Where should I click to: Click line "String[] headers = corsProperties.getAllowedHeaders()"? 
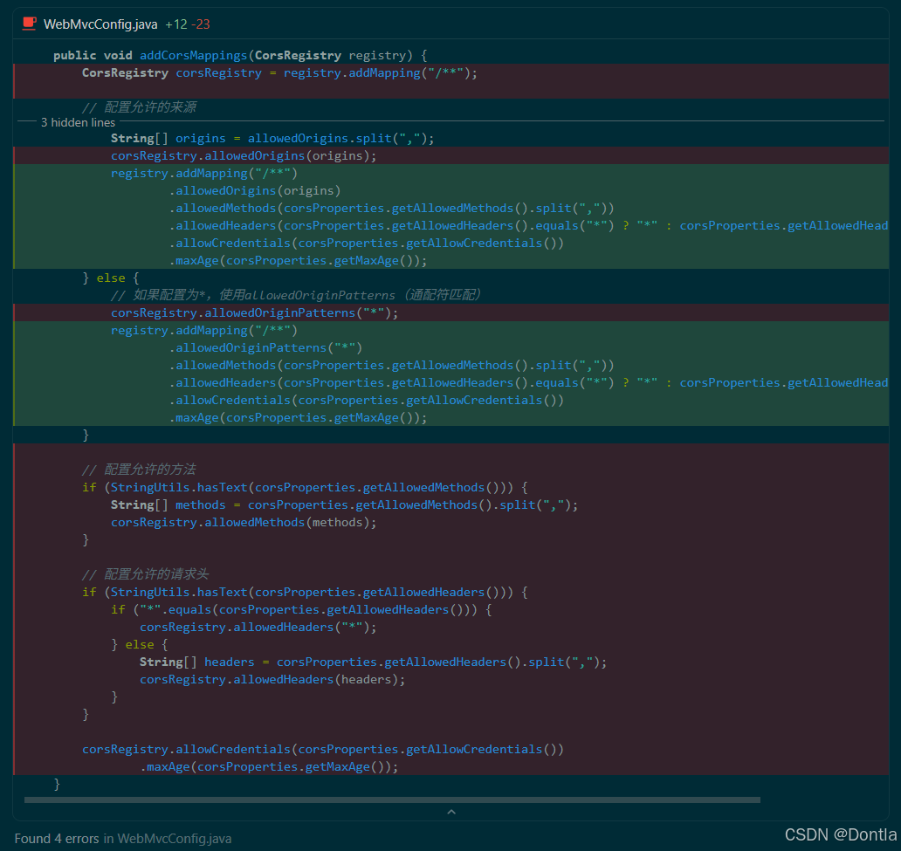[373, 662]
